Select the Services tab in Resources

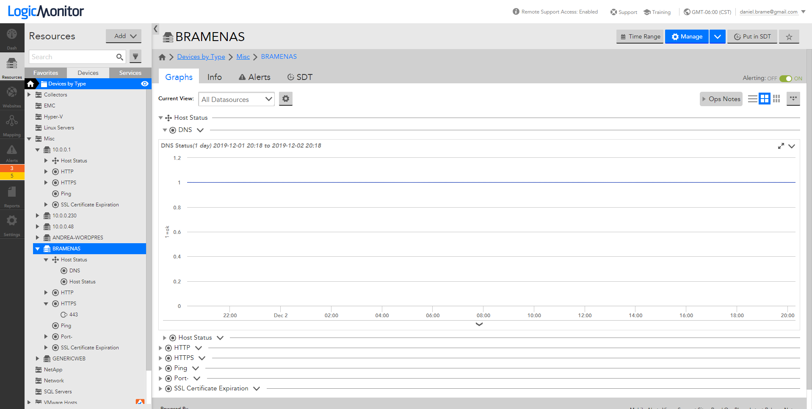(130, 73)
